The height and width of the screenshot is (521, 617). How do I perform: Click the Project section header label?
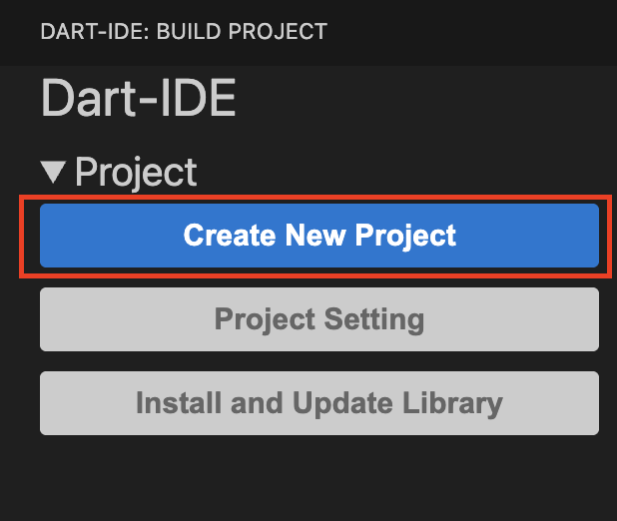[x=136, y=173]
